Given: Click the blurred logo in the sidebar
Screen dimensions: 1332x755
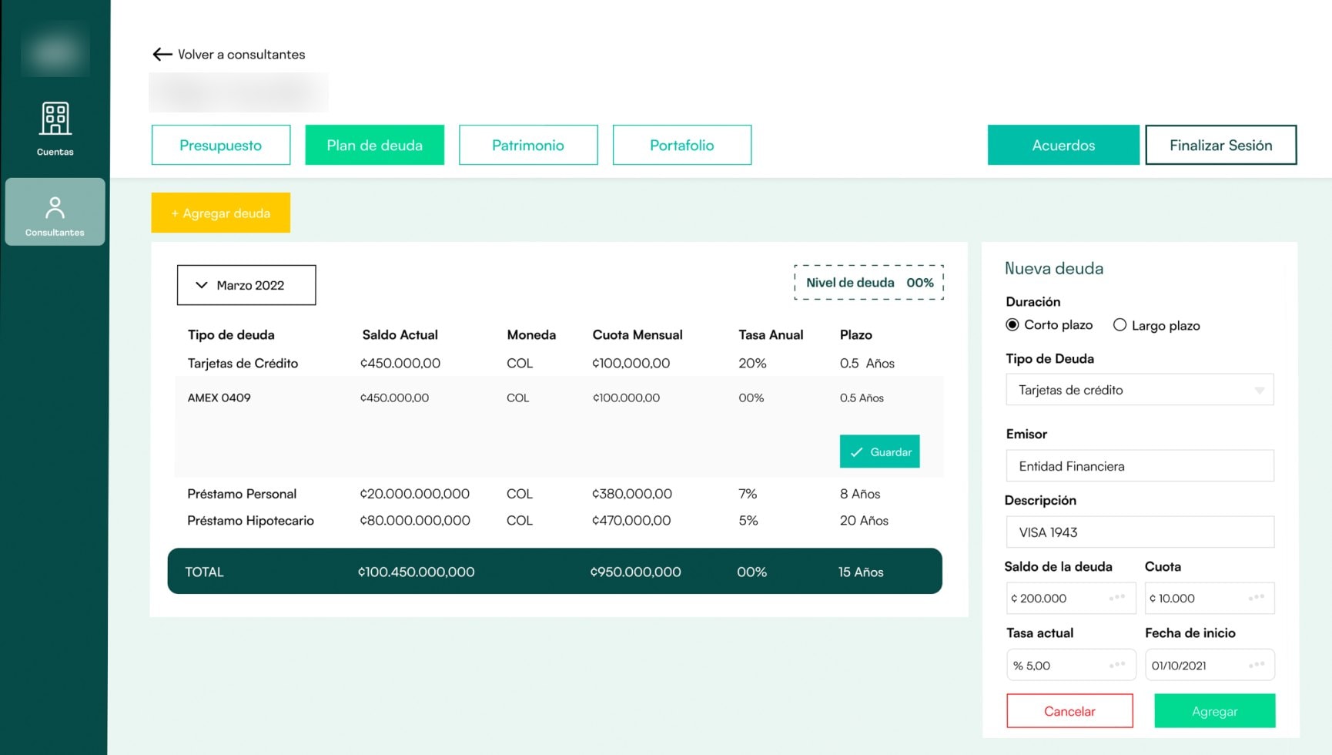Looking at the screenshot, I should tap(55, 49).
